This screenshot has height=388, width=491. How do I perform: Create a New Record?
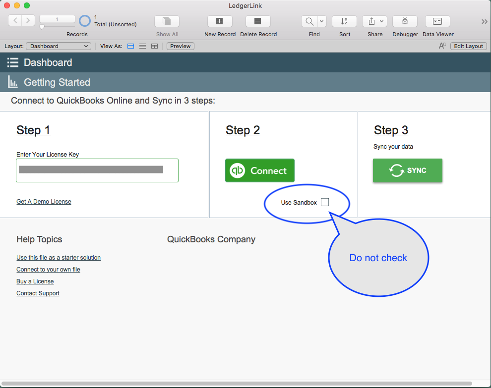pos(220,21)
